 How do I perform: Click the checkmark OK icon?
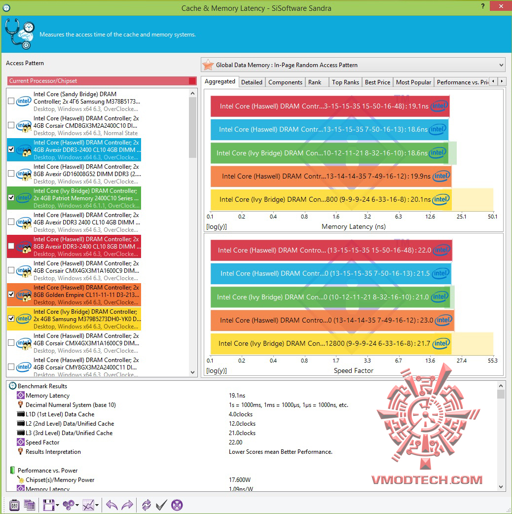click(x=161, y=505)
